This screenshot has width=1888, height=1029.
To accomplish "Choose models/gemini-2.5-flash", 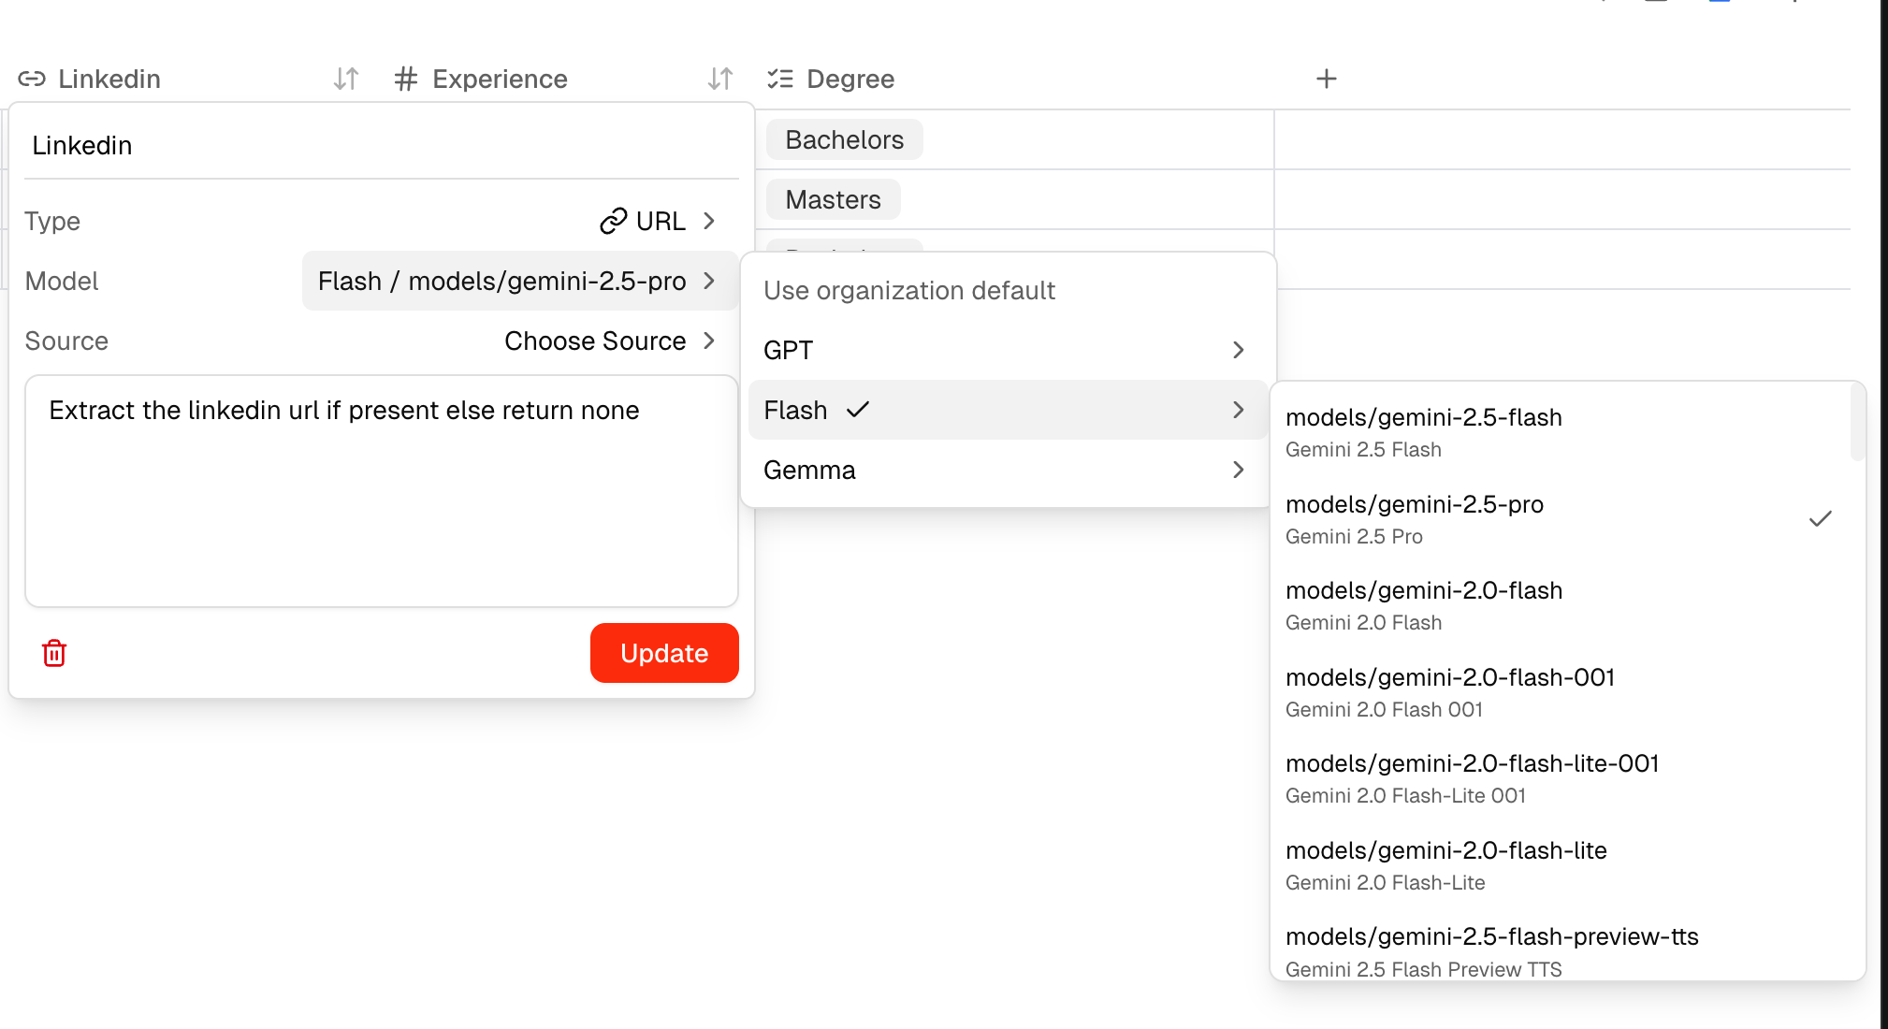I will (x=1561, y=431).
